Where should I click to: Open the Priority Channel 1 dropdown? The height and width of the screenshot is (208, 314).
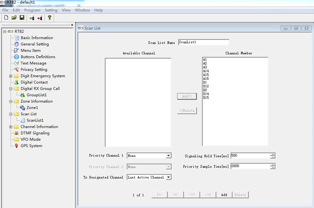pos(169,156)
